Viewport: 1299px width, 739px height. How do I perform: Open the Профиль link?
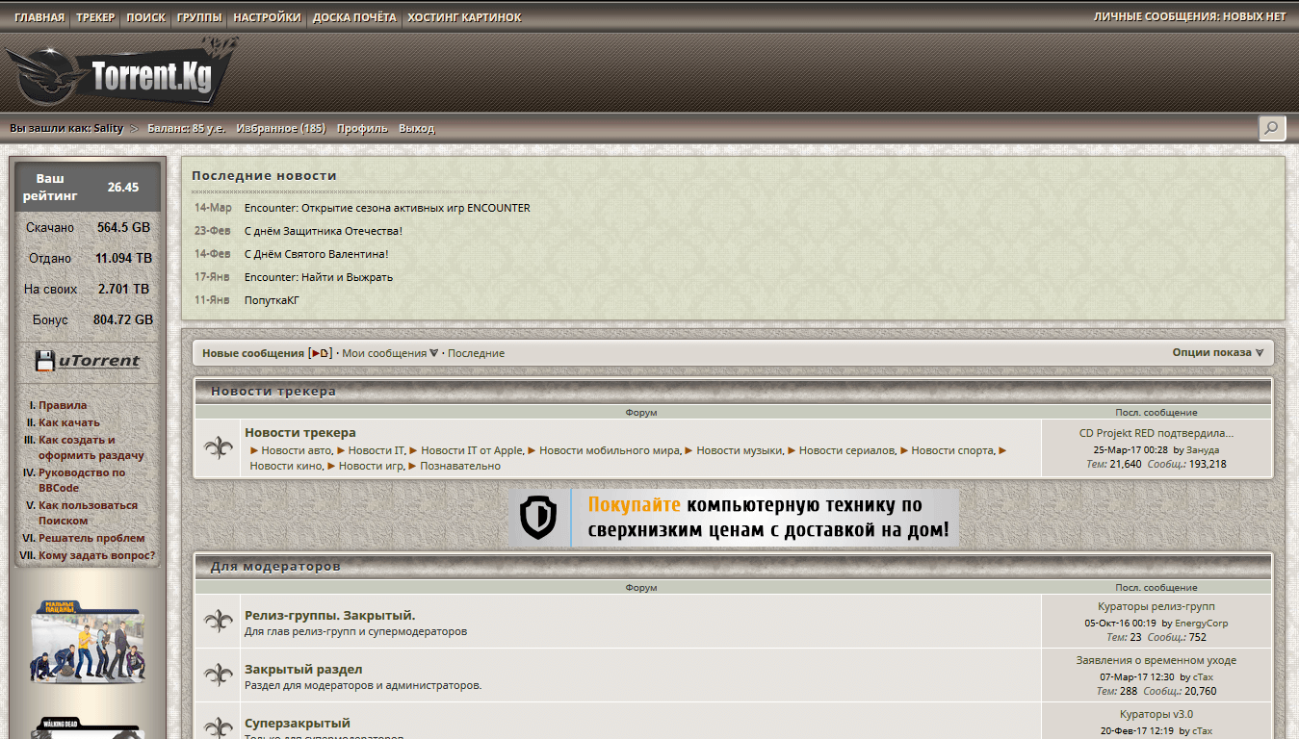362,128
